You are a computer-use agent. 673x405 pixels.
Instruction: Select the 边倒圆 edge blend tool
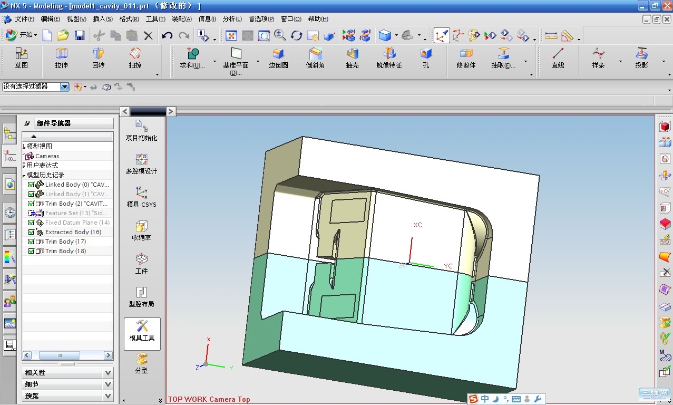pyautogui.click(x=278, y=58)
